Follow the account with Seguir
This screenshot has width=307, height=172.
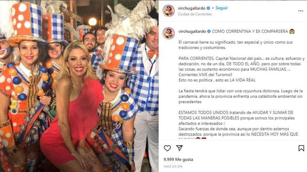pos(222,8)
